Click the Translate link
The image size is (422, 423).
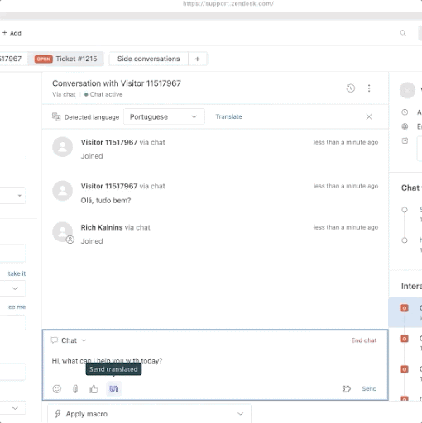click(228, 116)
